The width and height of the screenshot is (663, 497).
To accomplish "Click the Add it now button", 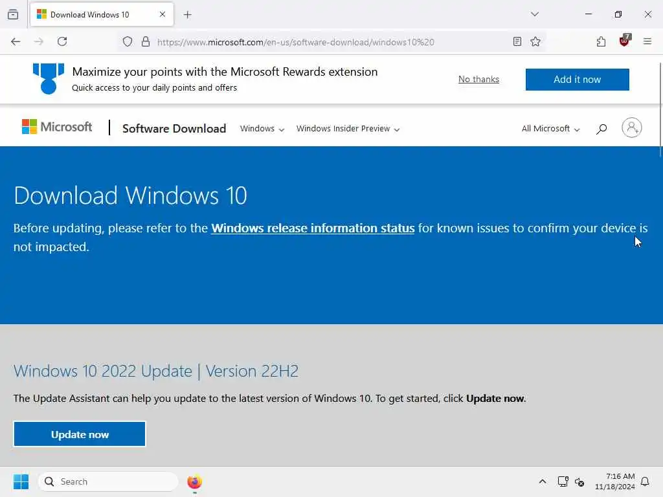I will tap(577, 80).
